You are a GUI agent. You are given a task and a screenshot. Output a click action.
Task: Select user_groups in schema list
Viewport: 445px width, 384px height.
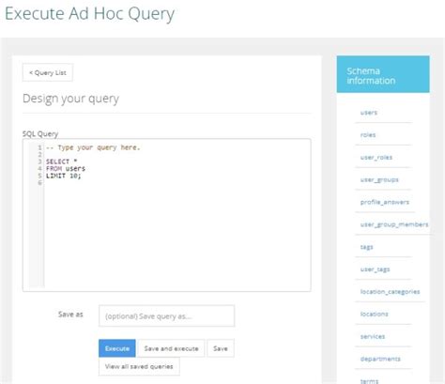tap(379, 180)
